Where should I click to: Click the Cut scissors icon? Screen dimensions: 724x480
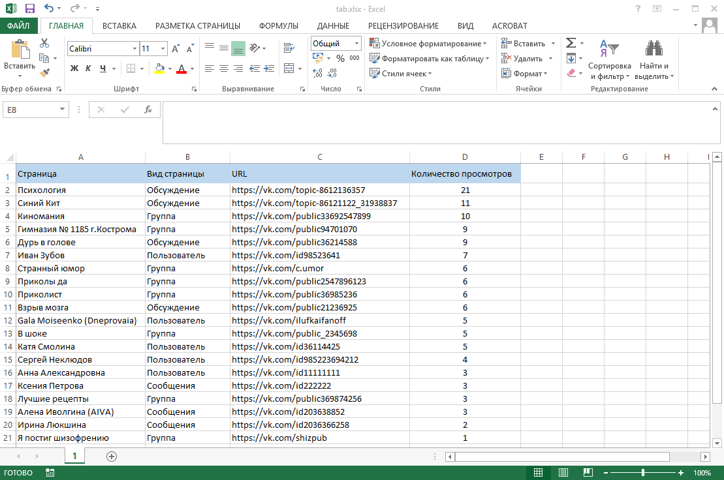(x=44, y=43)
